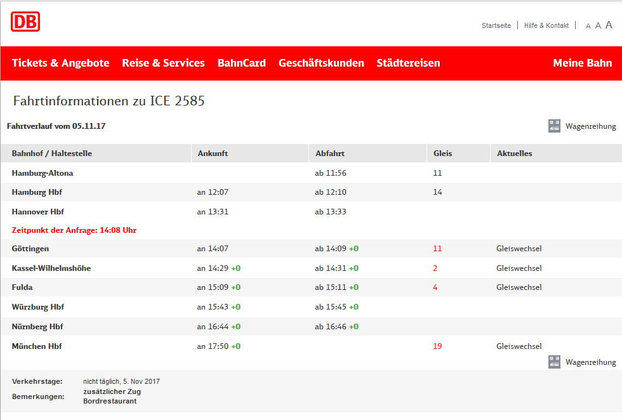Screen dimensions: 622x420
Task: Select the Hamburg-Altona station entry
Action: [43, 173]
